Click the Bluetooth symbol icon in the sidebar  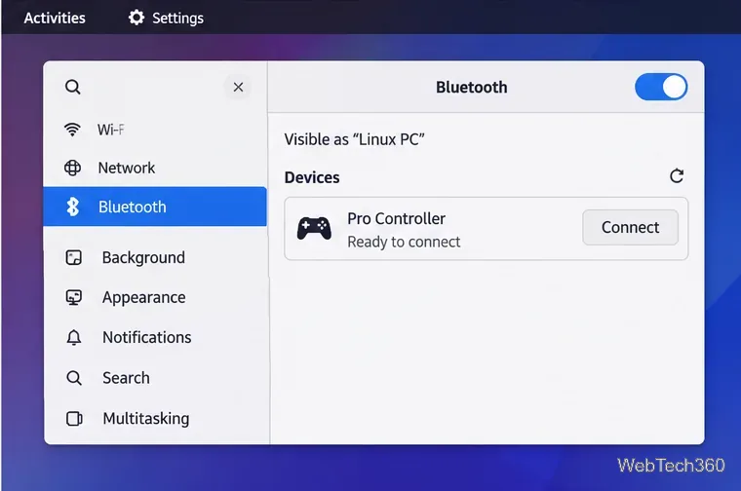tap(73, 207)
